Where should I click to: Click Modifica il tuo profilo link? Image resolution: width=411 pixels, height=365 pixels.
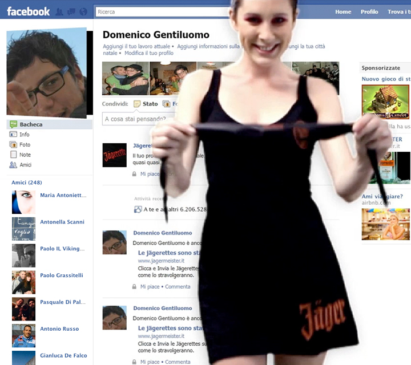(x=149, y=53)
